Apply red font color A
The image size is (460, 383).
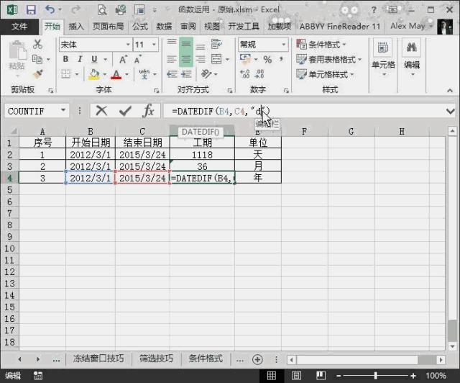click(116, 74)
